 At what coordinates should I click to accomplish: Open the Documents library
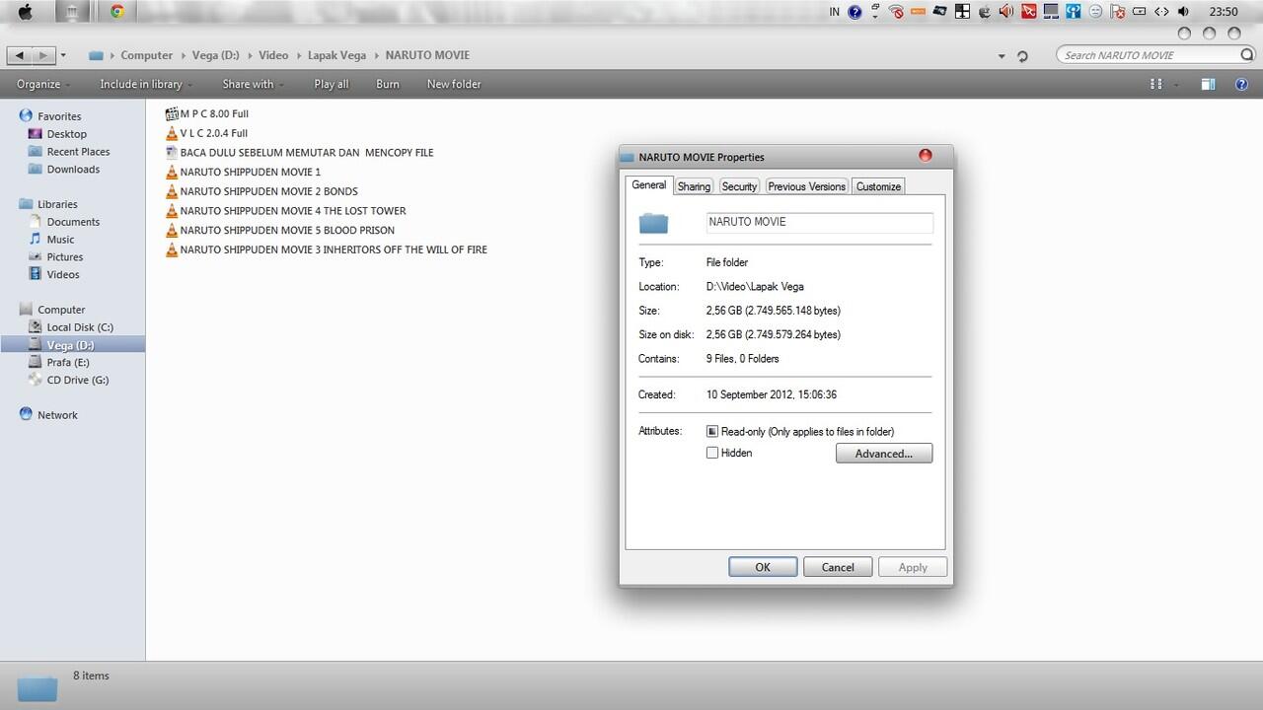(73, 222)
